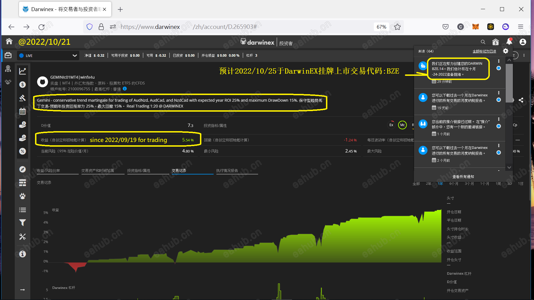Open a new browser tab
Image resolution: width=534 pixels, height=300 pixels.
(120, 9)
